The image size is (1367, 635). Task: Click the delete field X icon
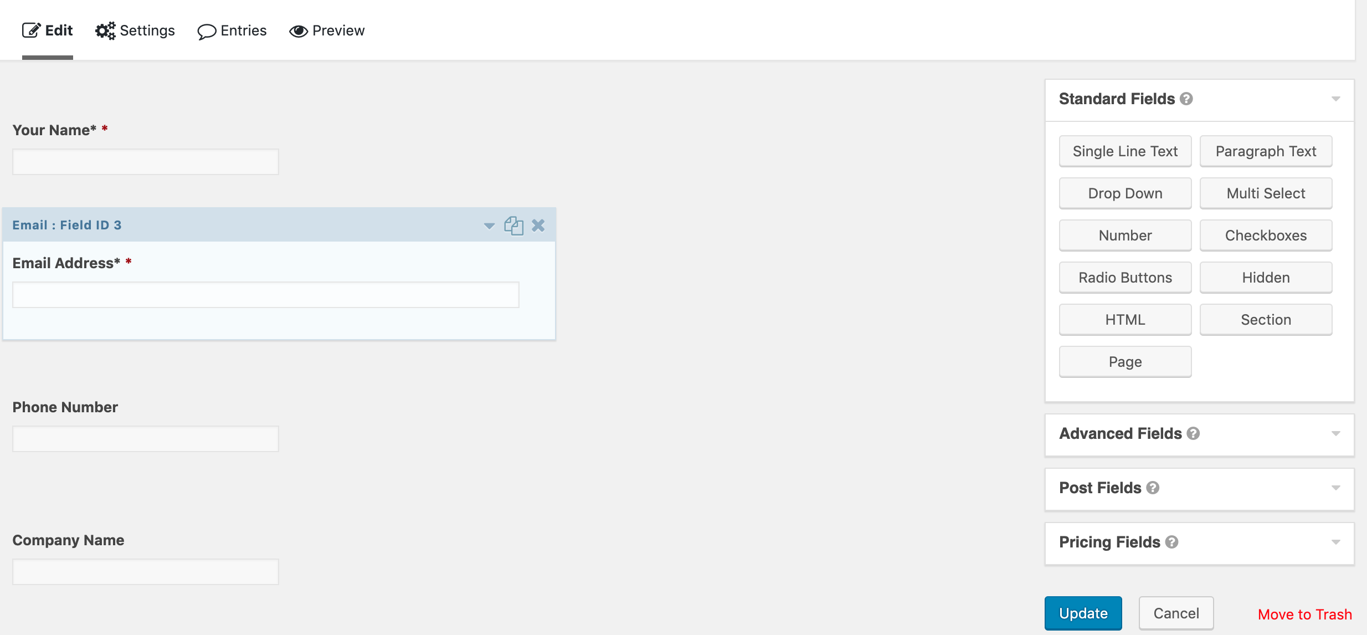(539, 225)
